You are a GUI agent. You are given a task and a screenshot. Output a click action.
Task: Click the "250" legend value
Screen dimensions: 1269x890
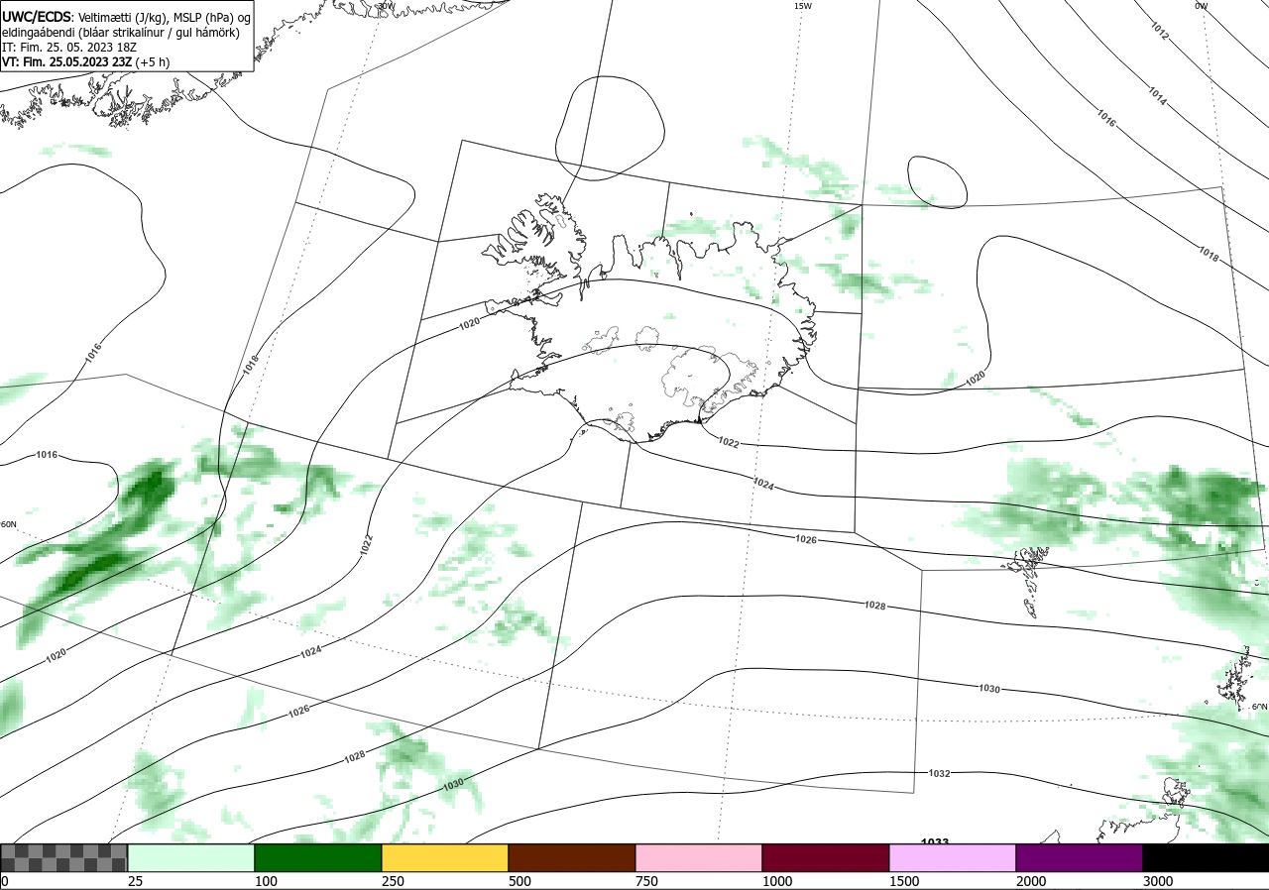coord(394,881)
